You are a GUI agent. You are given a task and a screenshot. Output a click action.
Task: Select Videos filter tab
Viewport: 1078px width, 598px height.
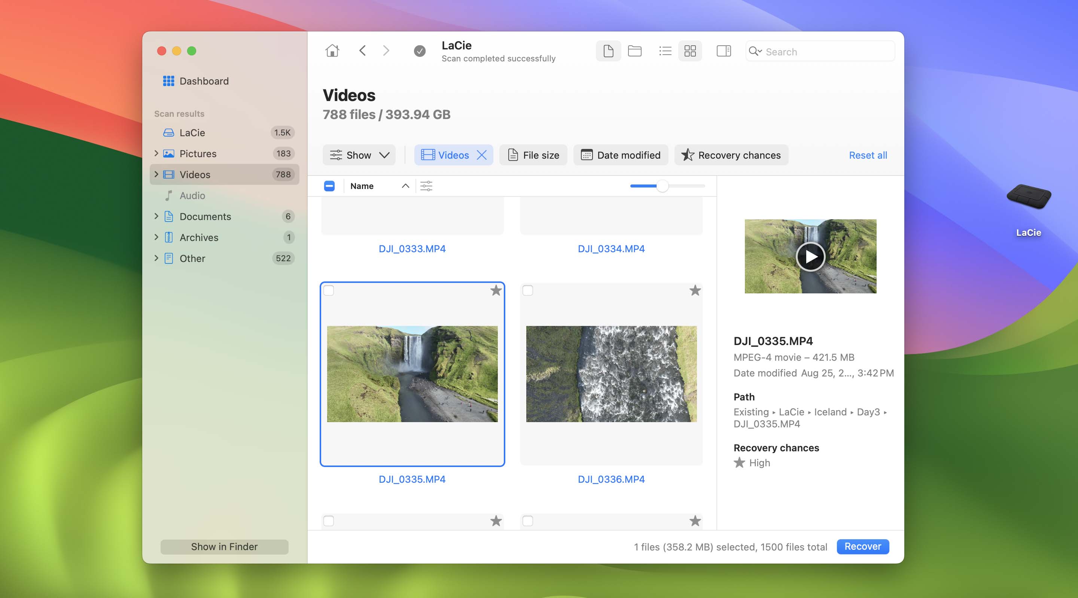pyautogui.click(x=453, y=155)
